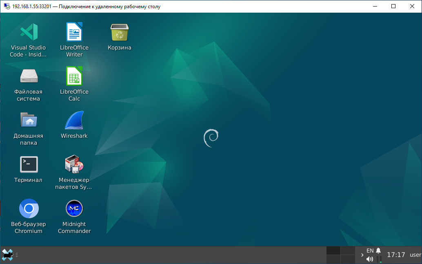Screen dimensions: 422x264
Task: Switch to the upper-right workspace in the pager
Action: (x=348, y=251)
